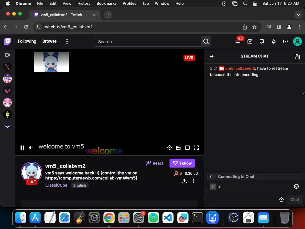
Task: Open Visual Studio Code in Dock
Action: click(168, 217)
